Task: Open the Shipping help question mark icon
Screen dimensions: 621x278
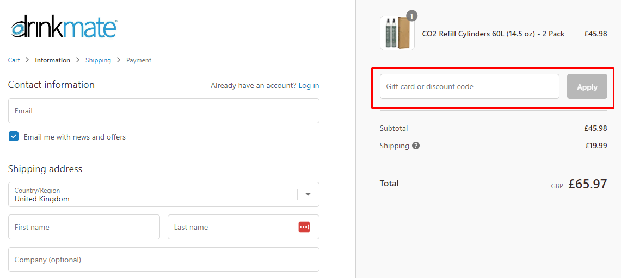Action: [415, 146]
